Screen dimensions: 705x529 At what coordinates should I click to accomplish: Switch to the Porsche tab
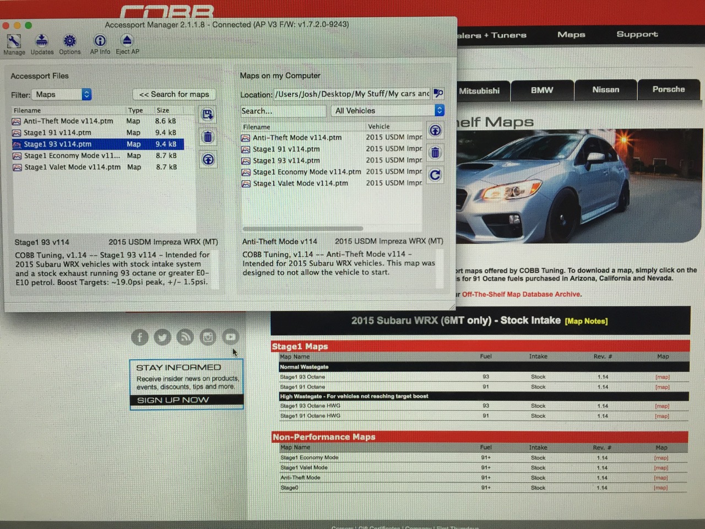669,89
